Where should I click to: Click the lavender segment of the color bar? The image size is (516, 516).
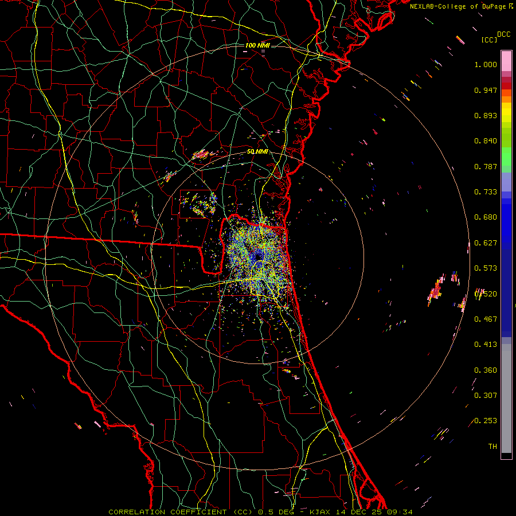(506, 182)
